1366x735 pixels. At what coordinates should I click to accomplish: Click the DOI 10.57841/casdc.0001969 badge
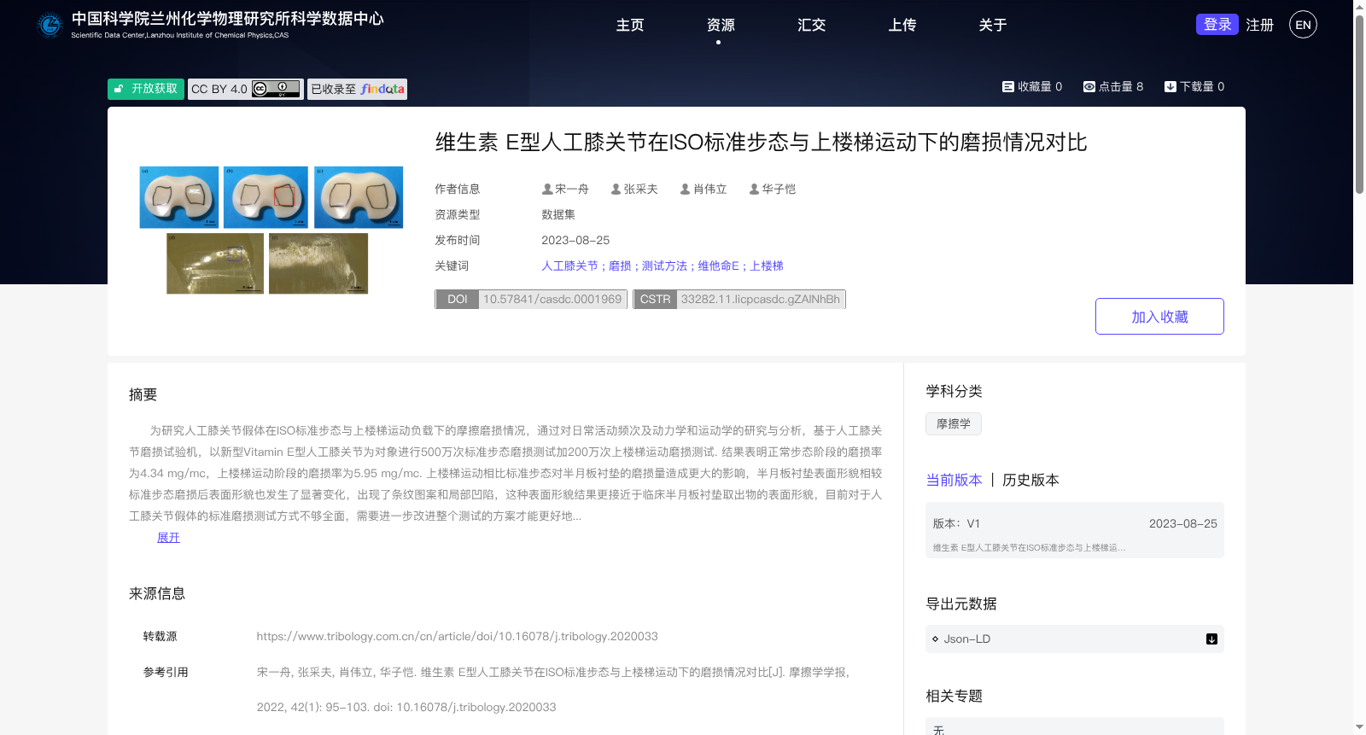[531, 299]
